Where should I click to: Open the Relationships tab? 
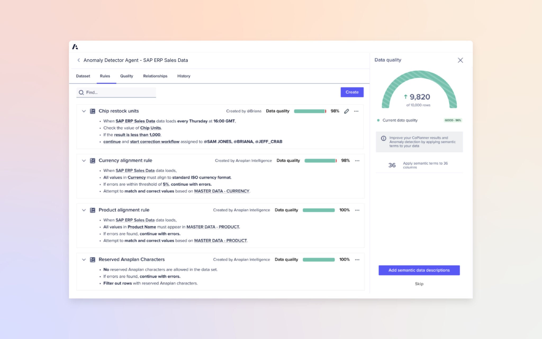coord(155,76)
